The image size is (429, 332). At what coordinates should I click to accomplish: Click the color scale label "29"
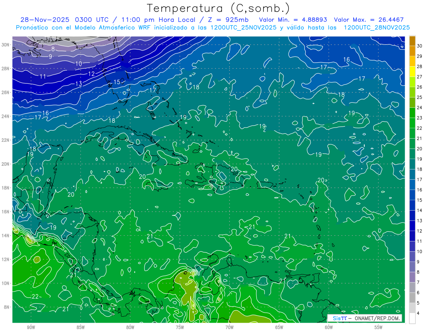(420, 56)
